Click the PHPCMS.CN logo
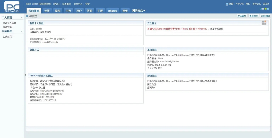Screen dimensions: 272x138 pyautogui.click(x=12, y=7)
